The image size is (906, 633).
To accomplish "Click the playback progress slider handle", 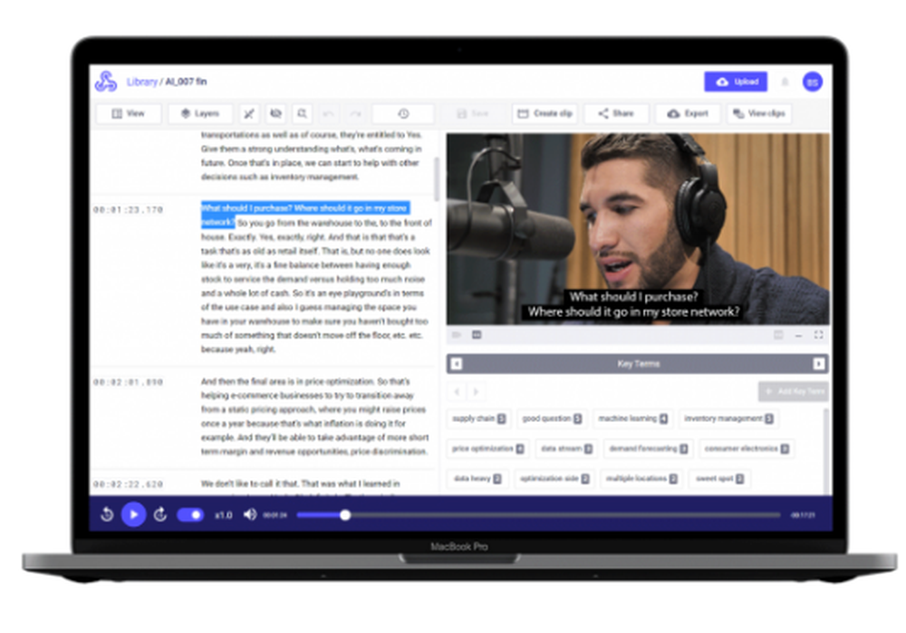I will (x=345, y=515).
